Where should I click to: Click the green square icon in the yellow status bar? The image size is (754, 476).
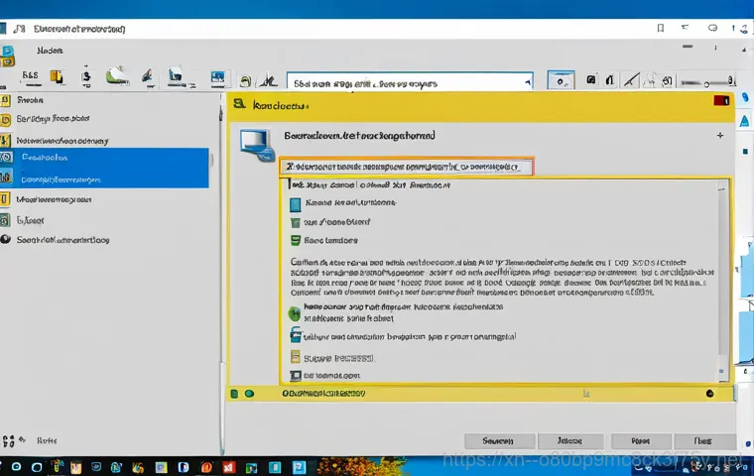pos(235,394)
